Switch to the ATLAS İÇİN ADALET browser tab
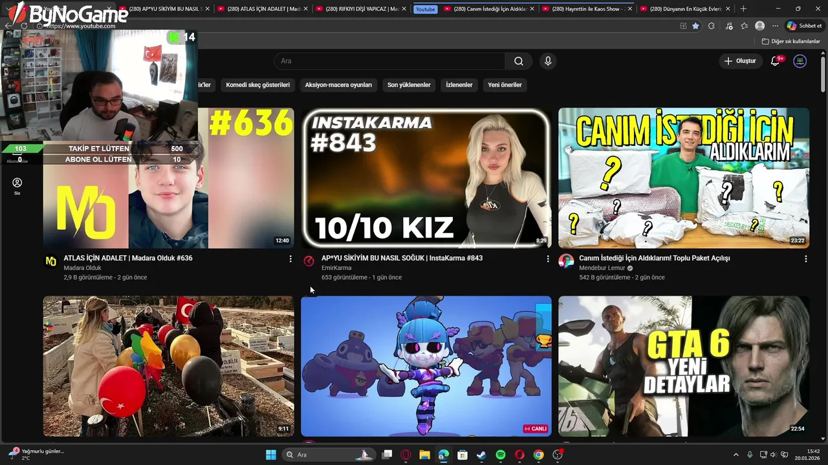 pyautogui.click(x=263, y=9)
